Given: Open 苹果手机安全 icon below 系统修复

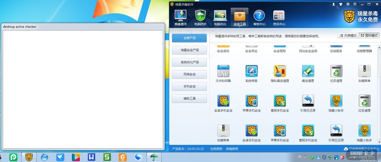Looking at the screenshot, I should (x=251, y=101).
